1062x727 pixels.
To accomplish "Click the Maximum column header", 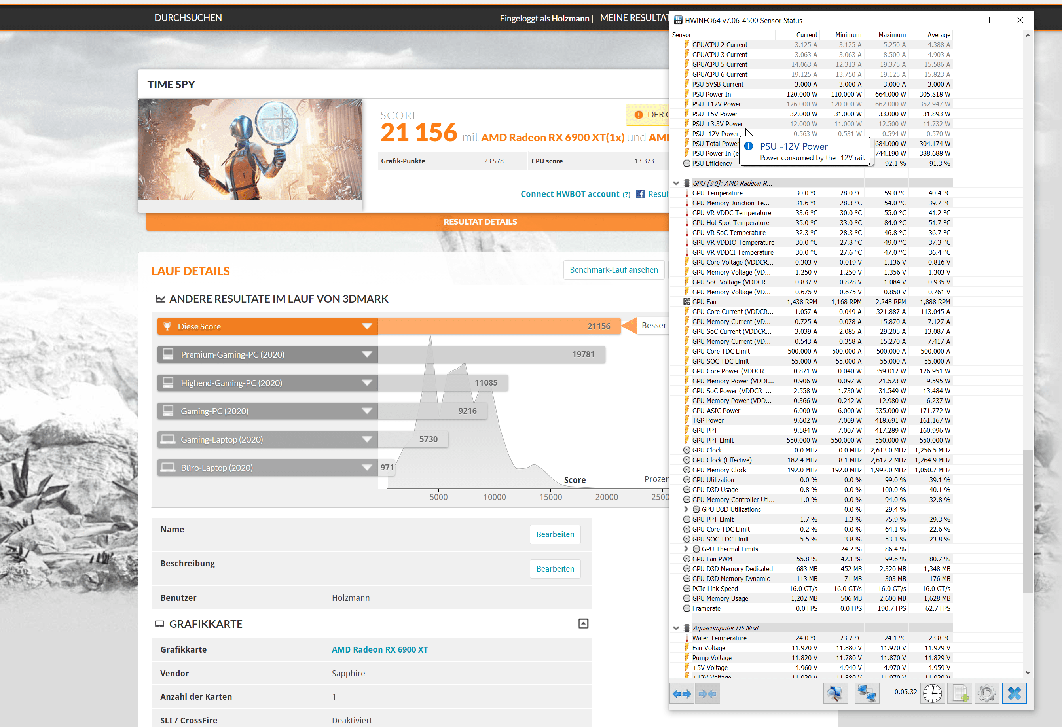I will 886,35.
